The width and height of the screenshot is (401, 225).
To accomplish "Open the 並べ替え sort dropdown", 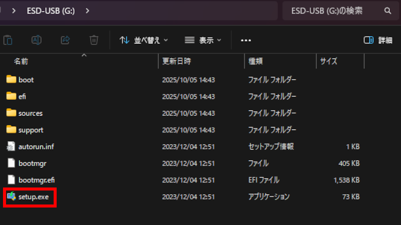I will 144,40.
